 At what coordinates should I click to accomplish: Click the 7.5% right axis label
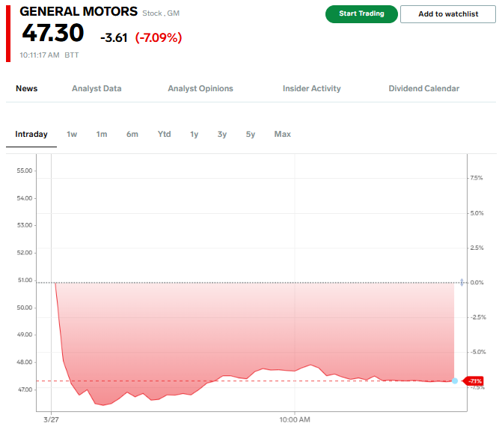(477, 178)
